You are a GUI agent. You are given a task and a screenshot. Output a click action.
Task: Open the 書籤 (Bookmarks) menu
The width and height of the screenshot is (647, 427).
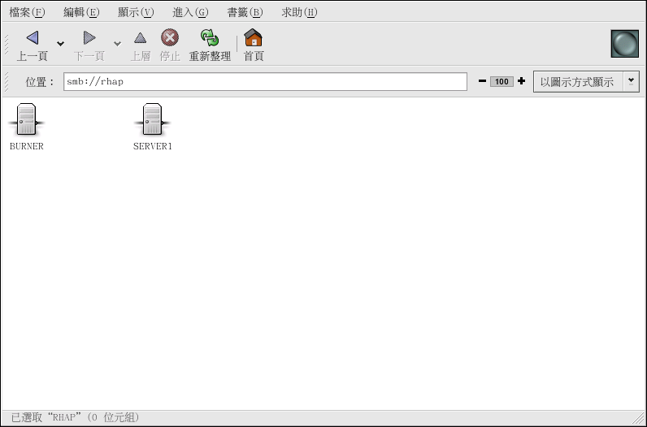coord(245,12)
